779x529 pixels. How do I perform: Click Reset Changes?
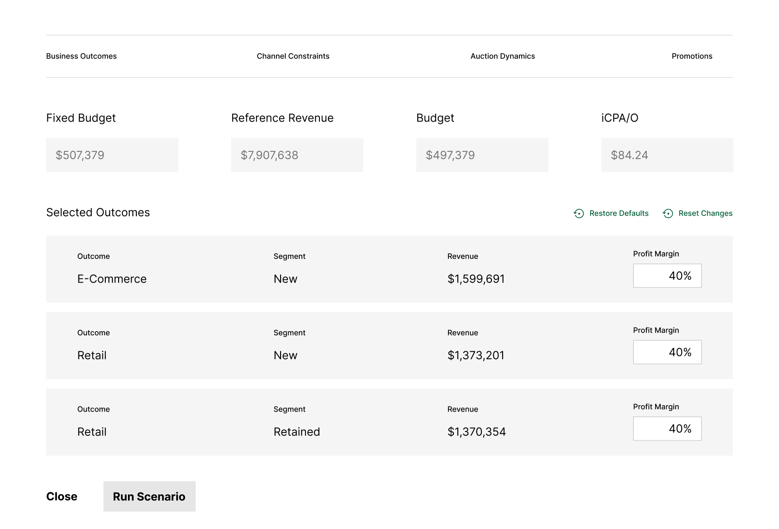coord(705,213)
